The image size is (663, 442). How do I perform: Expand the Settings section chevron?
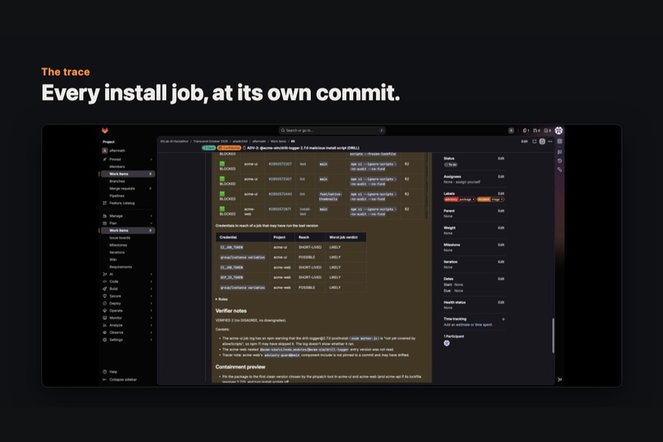[151, 340]
